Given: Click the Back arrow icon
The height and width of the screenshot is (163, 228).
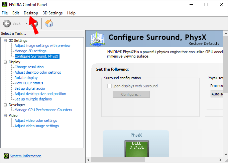Looking at the screenshot, I should coord(7,23).
